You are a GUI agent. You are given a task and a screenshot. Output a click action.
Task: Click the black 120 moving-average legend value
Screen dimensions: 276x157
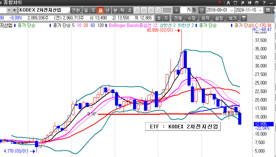pos(100,25)
